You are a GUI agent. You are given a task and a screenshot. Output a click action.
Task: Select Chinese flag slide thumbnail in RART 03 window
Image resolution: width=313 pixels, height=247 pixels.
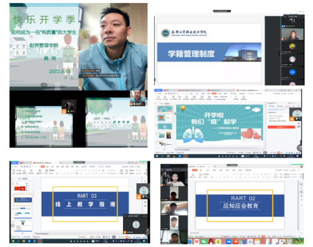coord(23,187)
